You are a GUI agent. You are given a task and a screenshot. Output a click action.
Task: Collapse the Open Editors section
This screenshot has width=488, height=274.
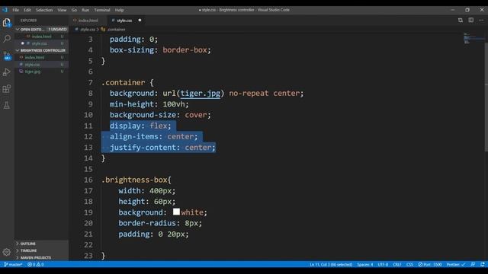(x=41, y=29)
